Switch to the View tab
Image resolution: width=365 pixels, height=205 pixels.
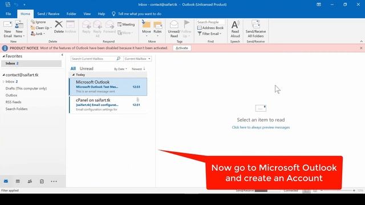click(x=87, y=14)
